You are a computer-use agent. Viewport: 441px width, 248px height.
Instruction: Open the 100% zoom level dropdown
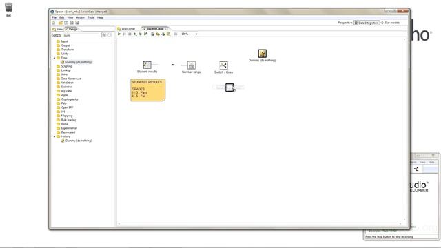[196, 34]
